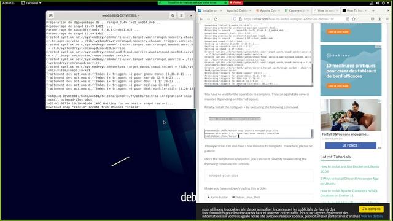Viewport: 393px width, 221px height.
Task: Click the 'JE FONCE !' ad button
Action: tap(351, 145)
